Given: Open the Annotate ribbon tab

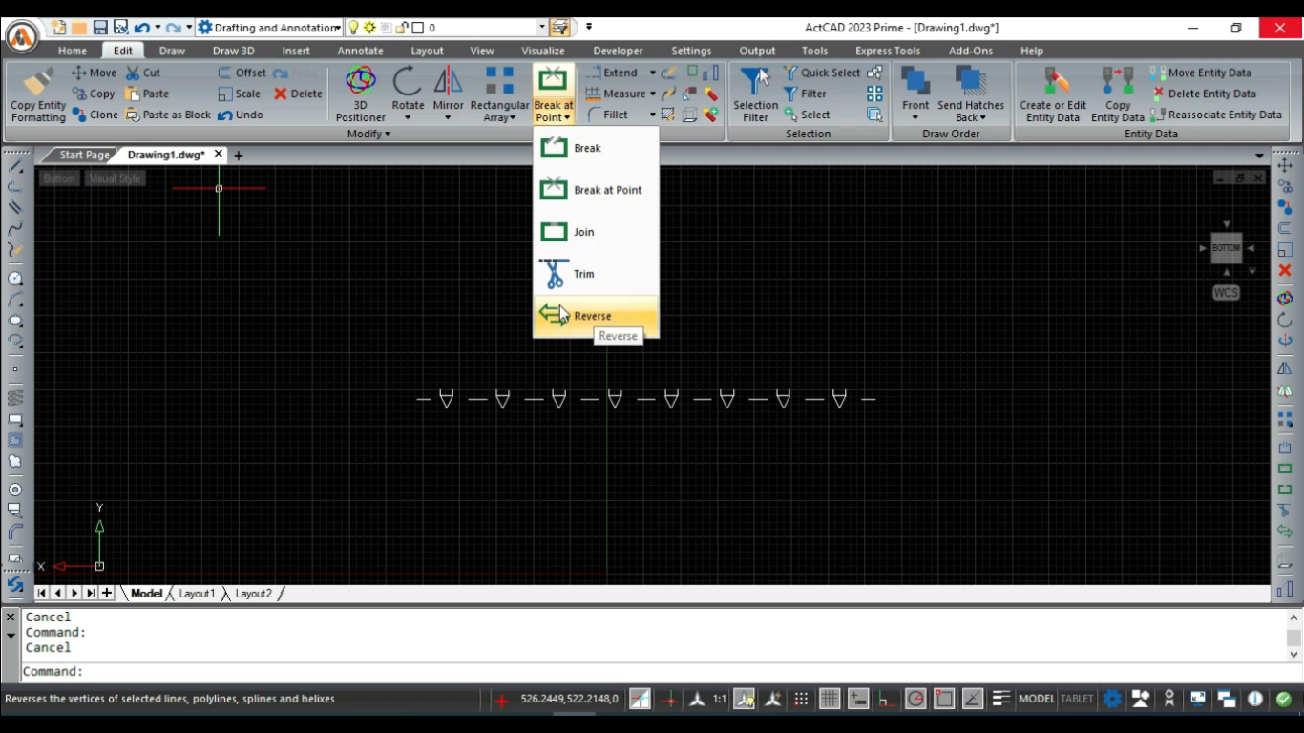Looking at the screenshot, I should pos(360,51).
